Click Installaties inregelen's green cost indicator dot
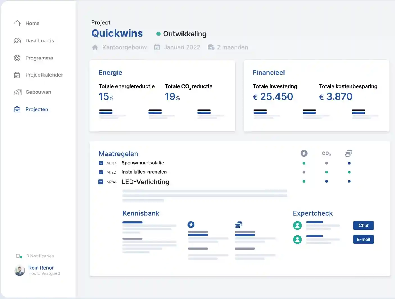The image size is (395, 299). click(x=349, y=172)
